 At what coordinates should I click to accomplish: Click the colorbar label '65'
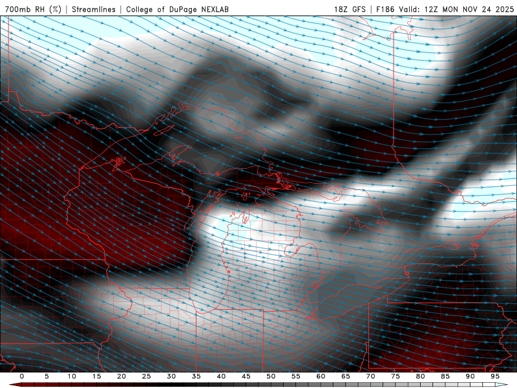(346, 376)
